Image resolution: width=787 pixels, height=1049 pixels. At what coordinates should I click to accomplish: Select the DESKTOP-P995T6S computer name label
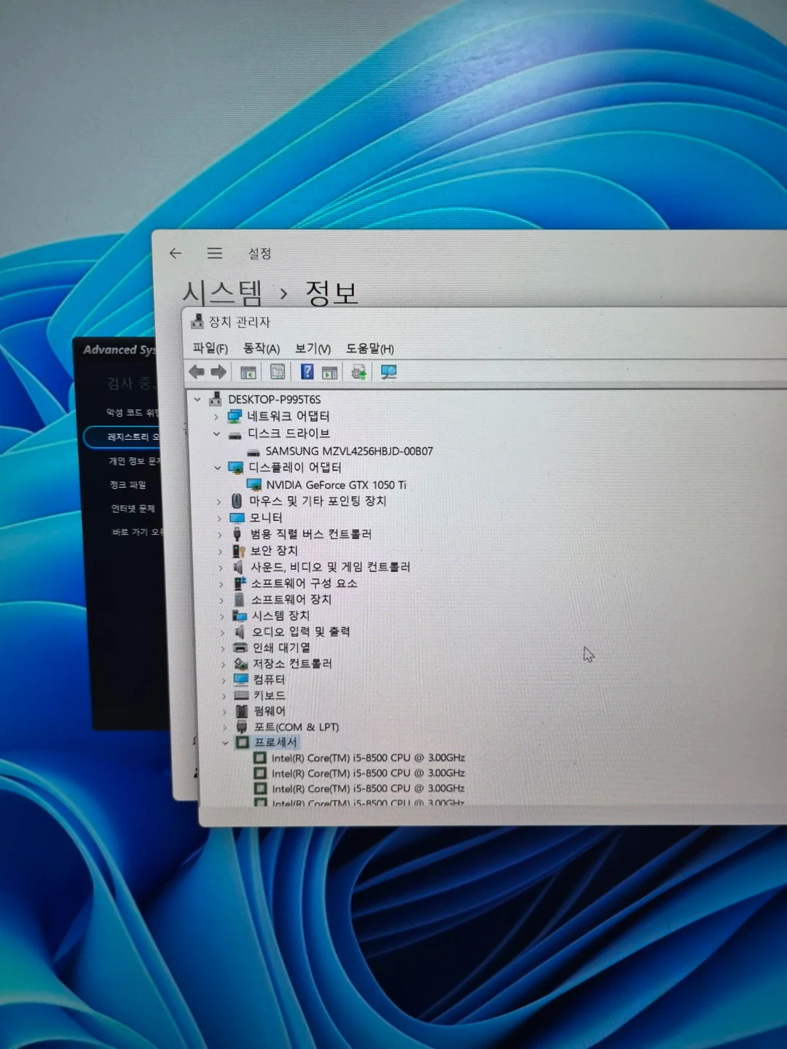click(274, 399)
